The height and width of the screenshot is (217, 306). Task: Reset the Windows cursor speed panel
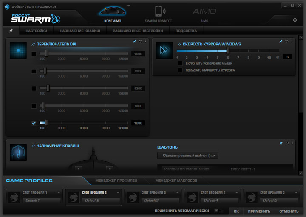point(286,41)
